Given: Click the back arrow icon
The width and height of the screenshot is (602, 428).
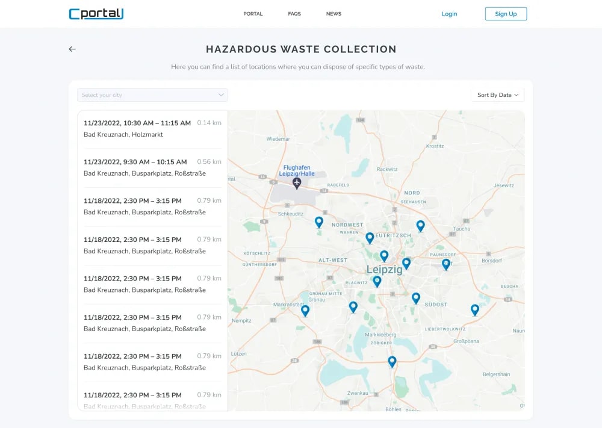Looking at the screenshot, I should click(x=72, y=49).
